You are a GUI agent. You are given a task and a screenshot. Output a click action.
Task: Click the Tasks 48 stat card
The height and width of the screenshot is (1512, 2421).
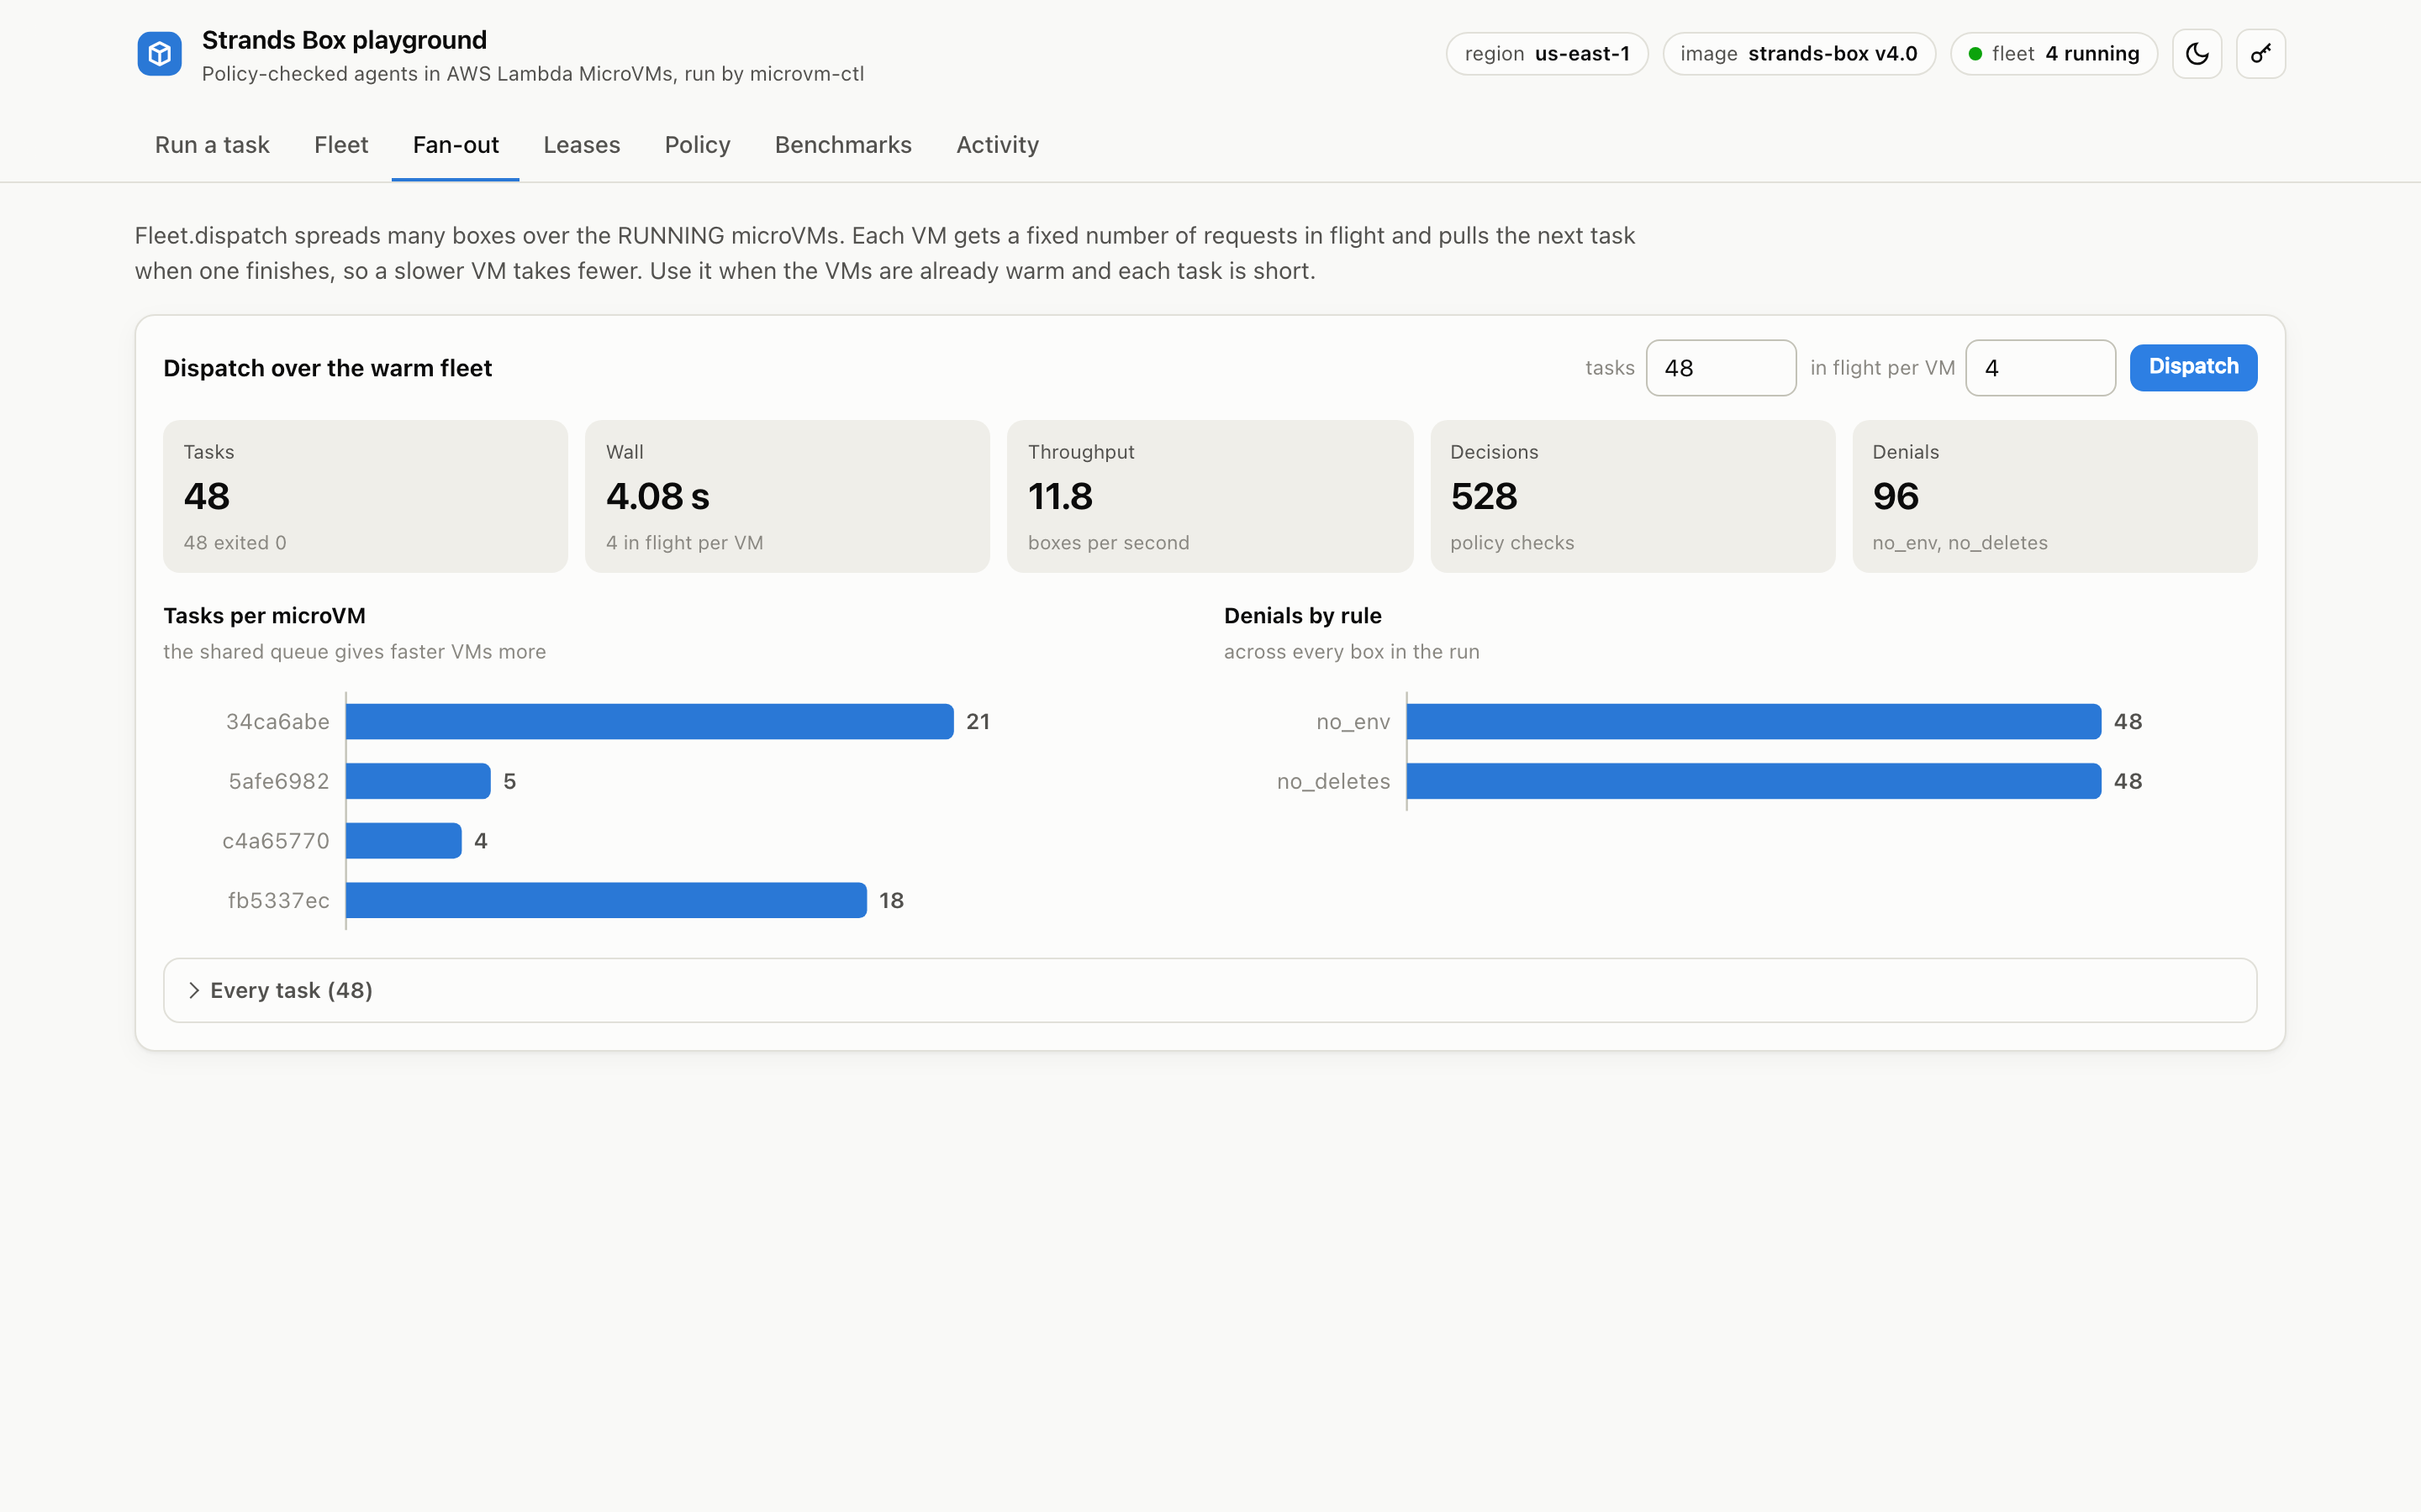pyautogui.click(x=365, y=496)
